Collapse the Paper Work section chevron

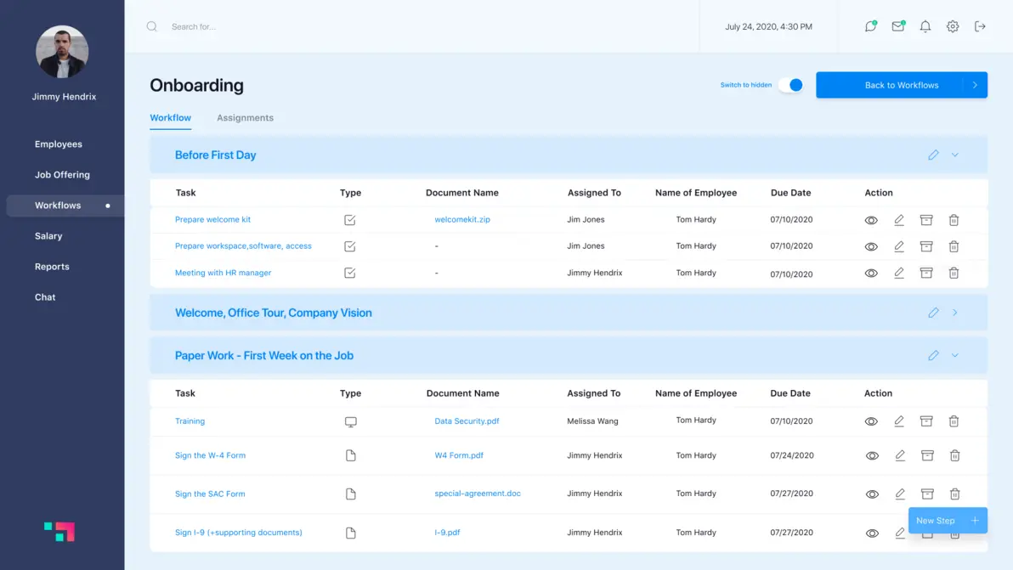(955, 355)
